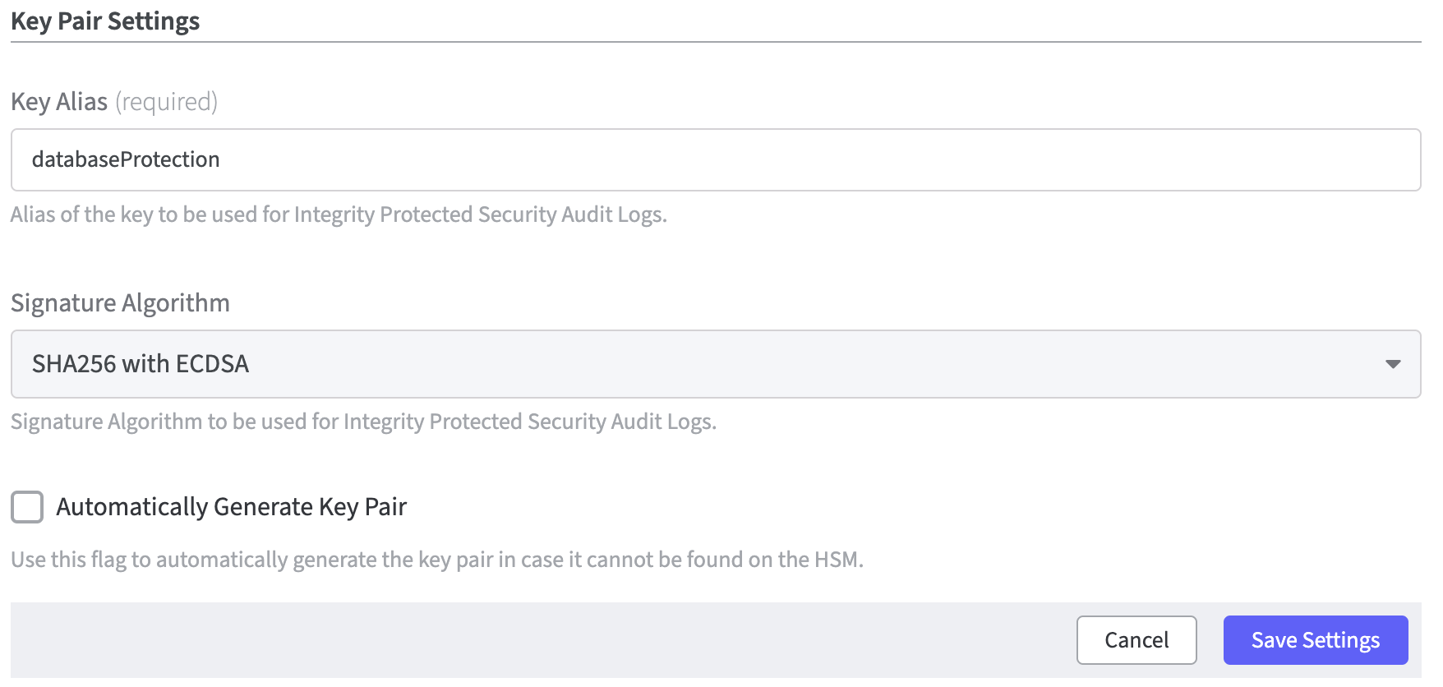Click the "Signature Algorithm" field label
The width and height of the screenshot is (1443, 687).
click(120, 303)
